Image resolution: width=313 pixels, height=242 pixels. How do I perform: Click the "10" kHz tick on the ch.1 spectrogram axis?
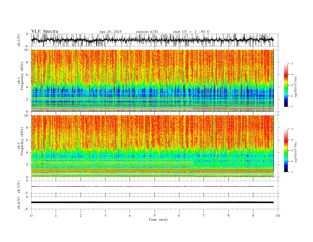[x=26, y=50]
